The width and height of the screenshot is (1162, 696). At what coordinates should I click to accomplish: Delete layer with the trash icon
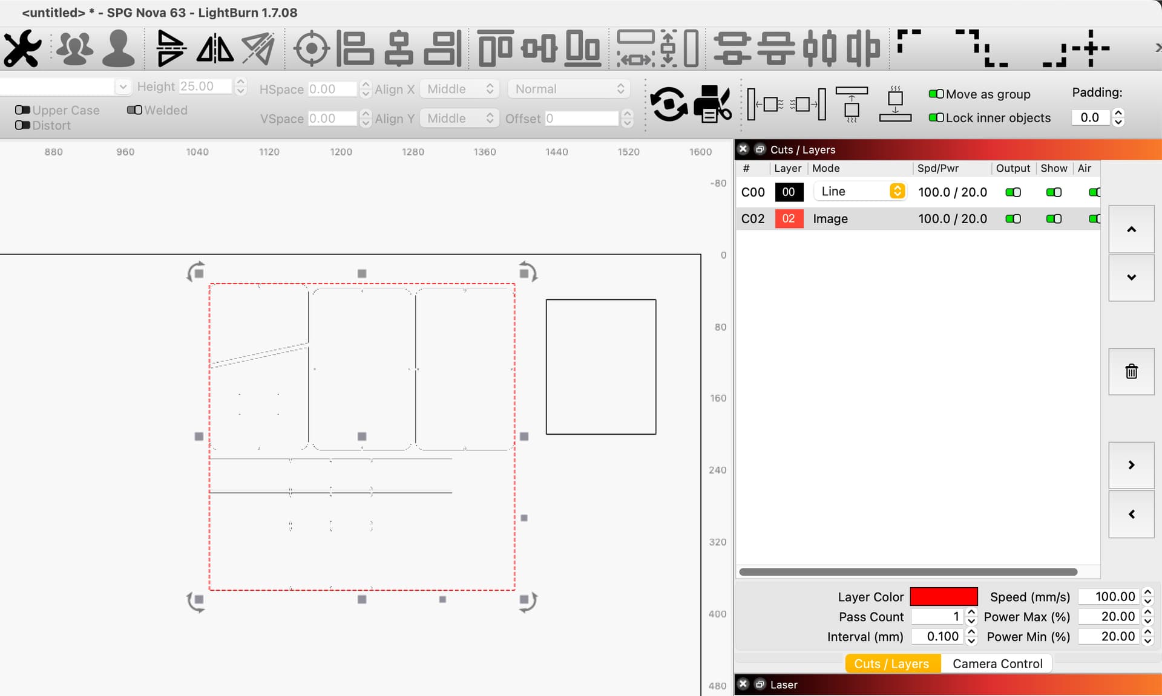[x=1131, y=371]
